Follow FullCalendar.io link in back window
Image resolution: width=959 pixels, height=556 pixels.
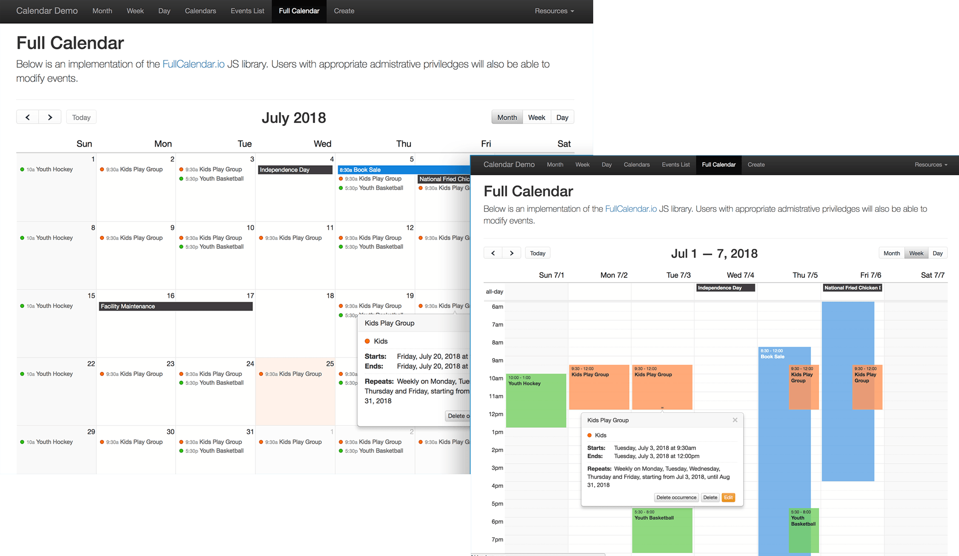click(194, 64)
